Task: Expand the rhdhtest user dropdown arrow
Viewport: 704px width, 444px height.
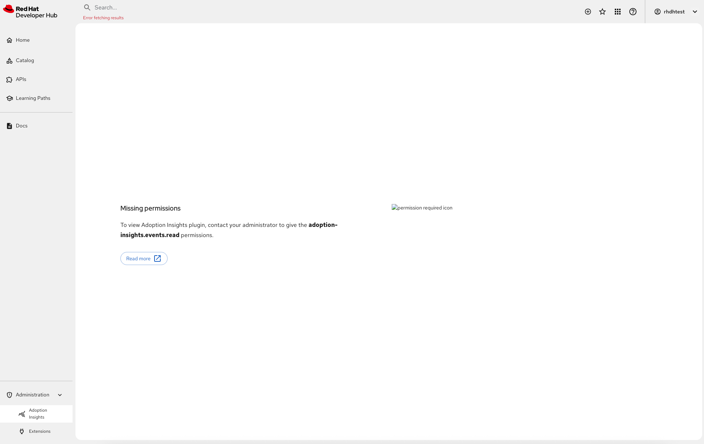Action: tap(695, 12)
